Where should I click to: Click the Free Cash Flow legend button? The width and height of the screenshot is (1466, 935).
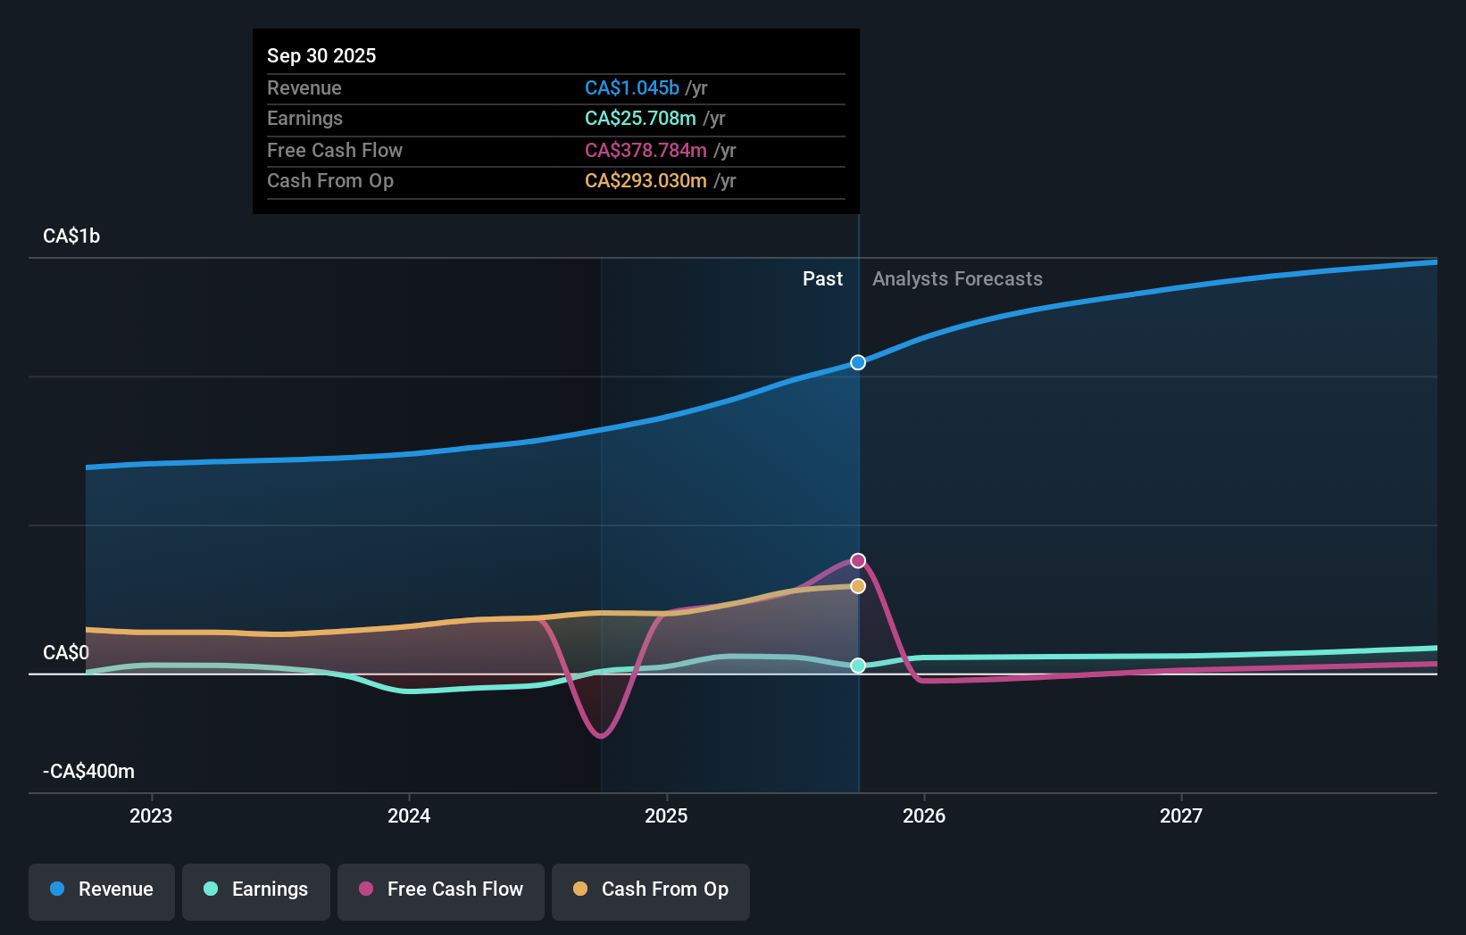(440, 889)
